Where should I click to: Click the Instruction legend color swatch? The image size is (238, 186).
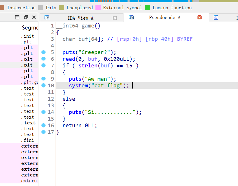point(2,8)
